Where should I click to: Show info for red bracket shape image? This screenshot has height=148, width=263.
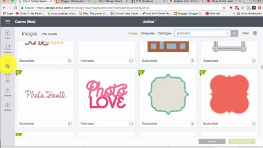tap(254, 123)
